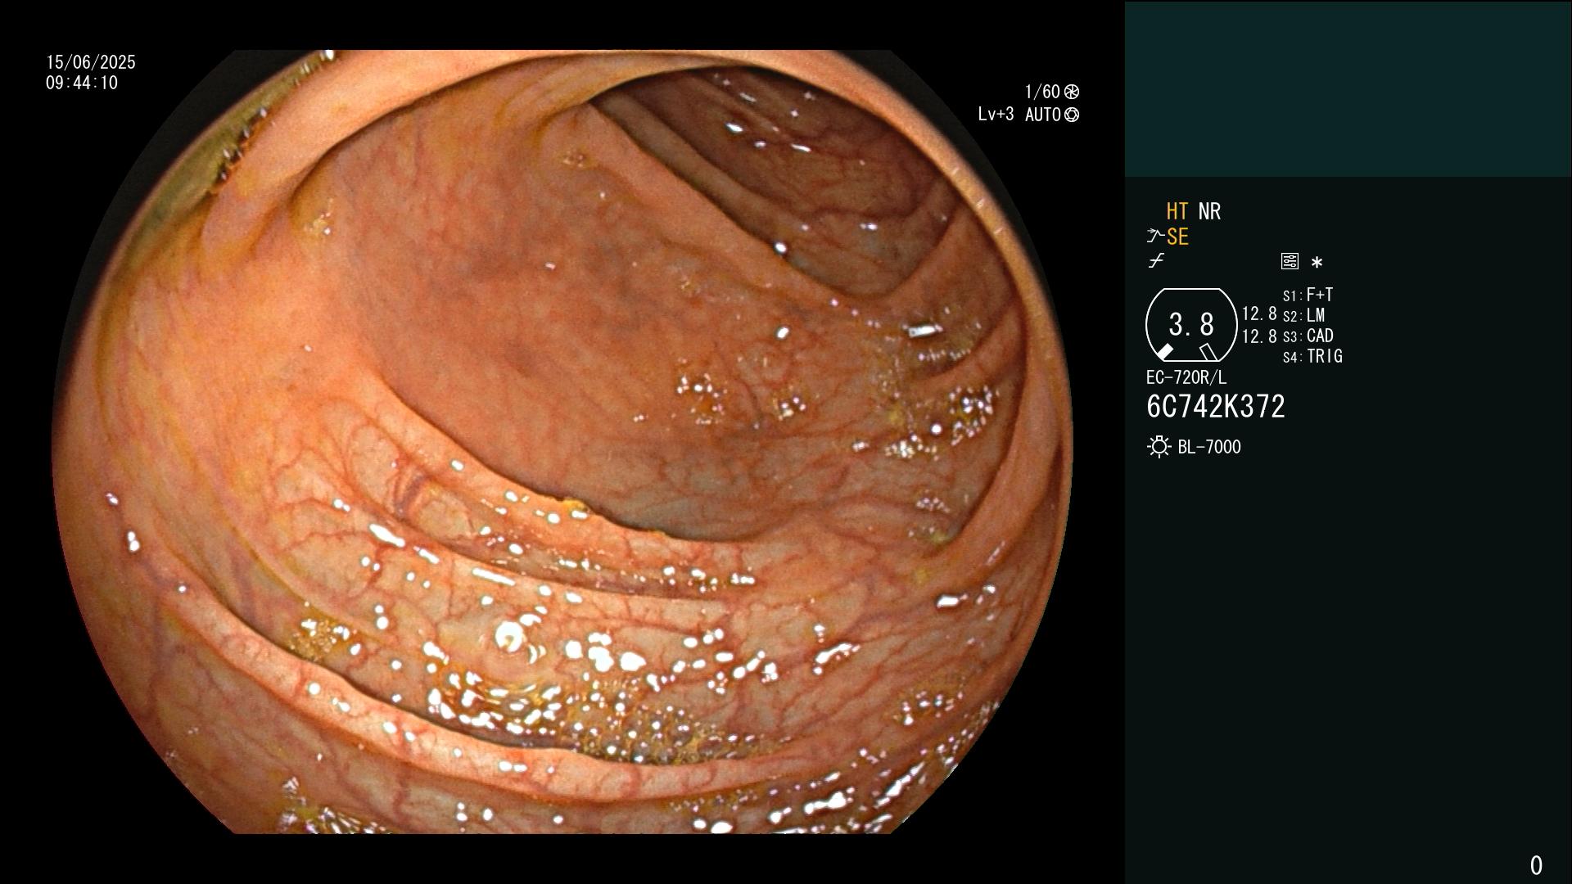Screen dimensions: 1572x884
Task: Click the HT indicator label
Action: (1177, 211)
